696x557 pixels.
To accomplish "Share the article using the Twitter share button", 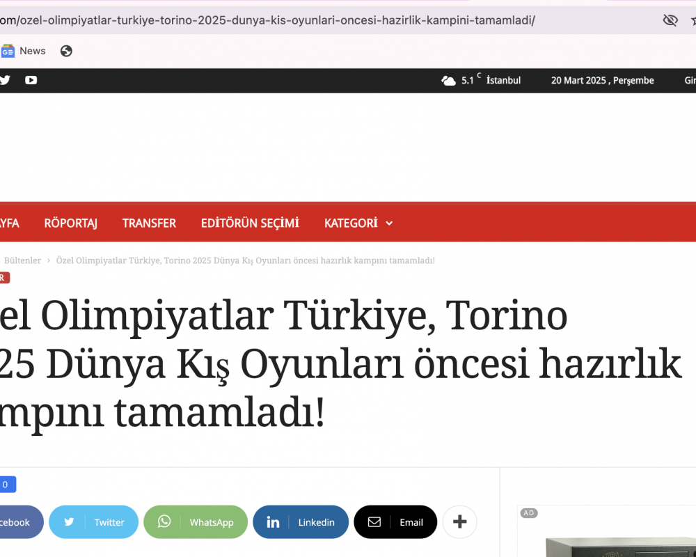I will [93, 522].
